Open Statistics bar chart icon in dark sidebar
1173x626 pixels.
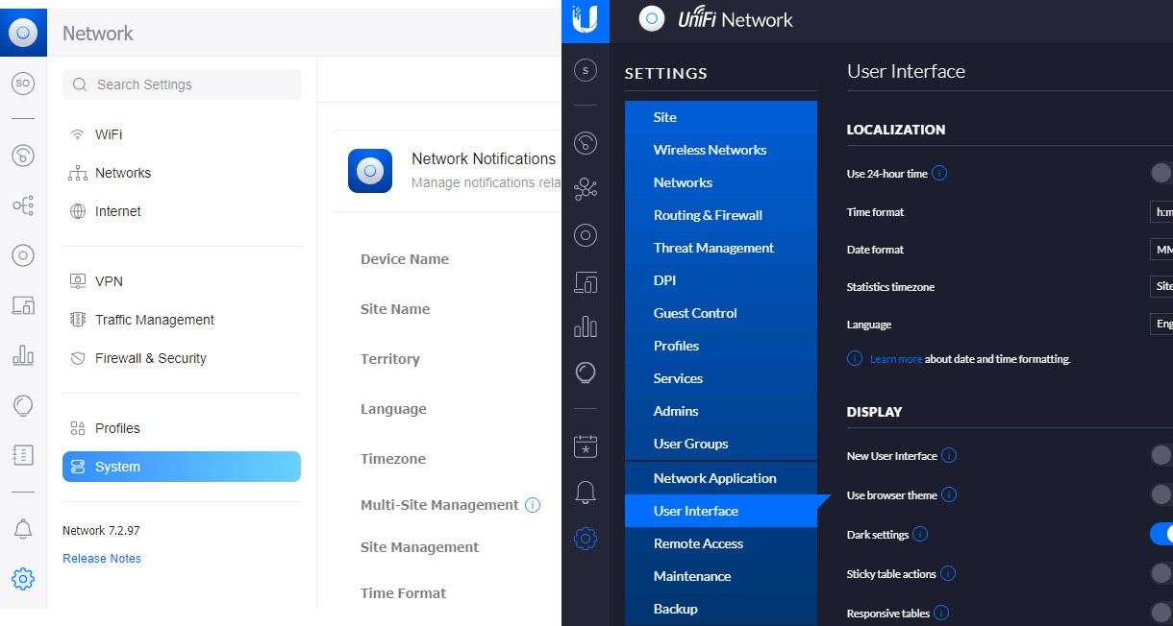[586, 326]
